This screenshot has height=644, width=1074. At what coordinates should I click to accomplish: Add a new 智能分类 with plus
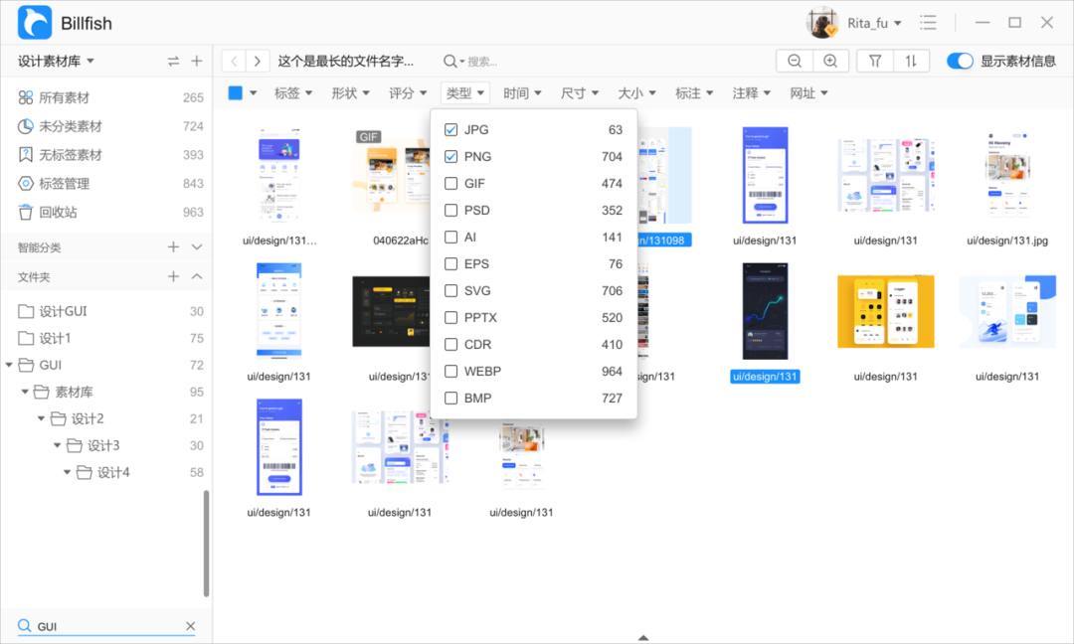[x=173, y=247]
